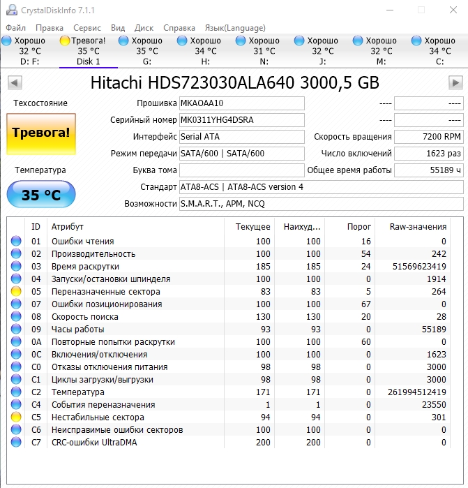Screen dimensions: 468x488
Task: Click status orb of attribute C6 Неисправимые ошибки секторов
Action: [16, 430]
